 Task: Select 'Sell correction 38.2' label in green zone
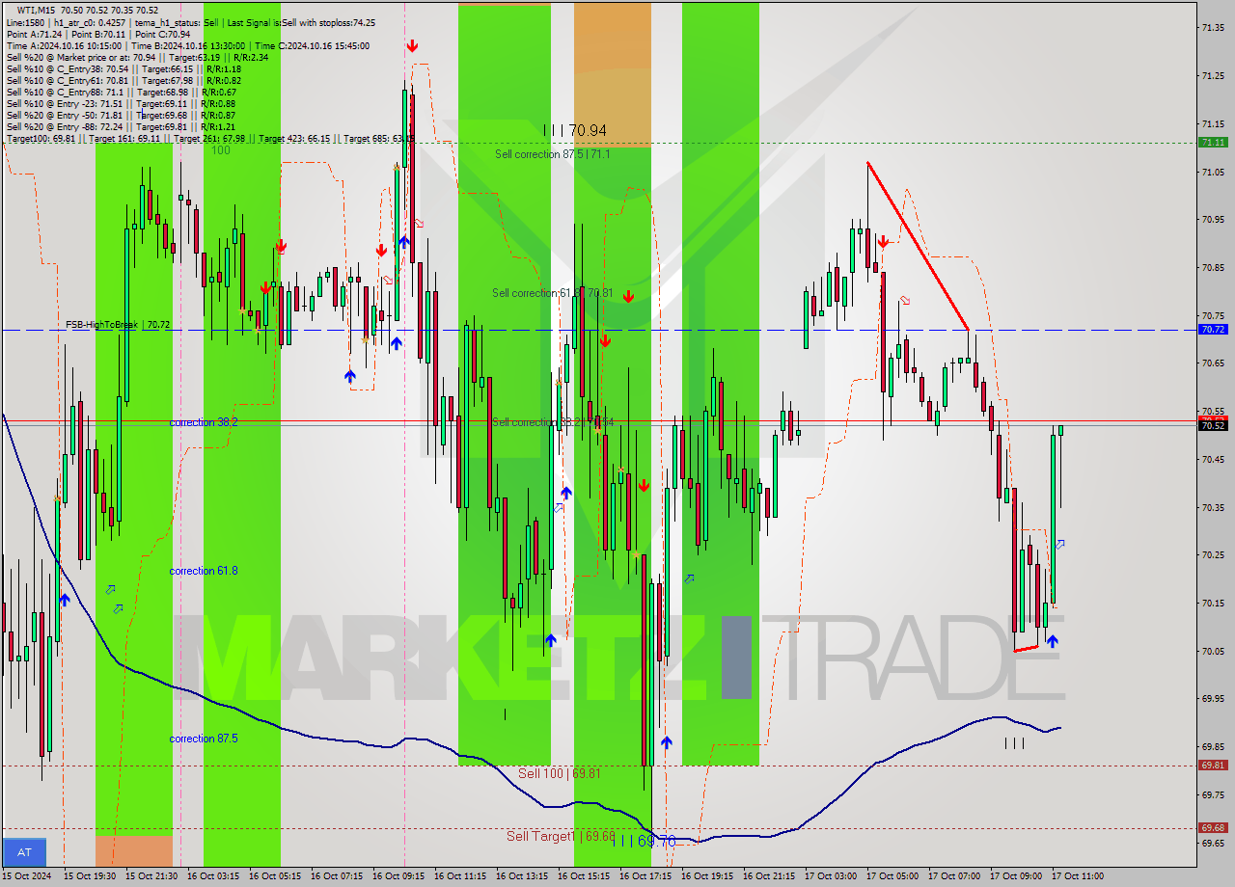(552, 422)
